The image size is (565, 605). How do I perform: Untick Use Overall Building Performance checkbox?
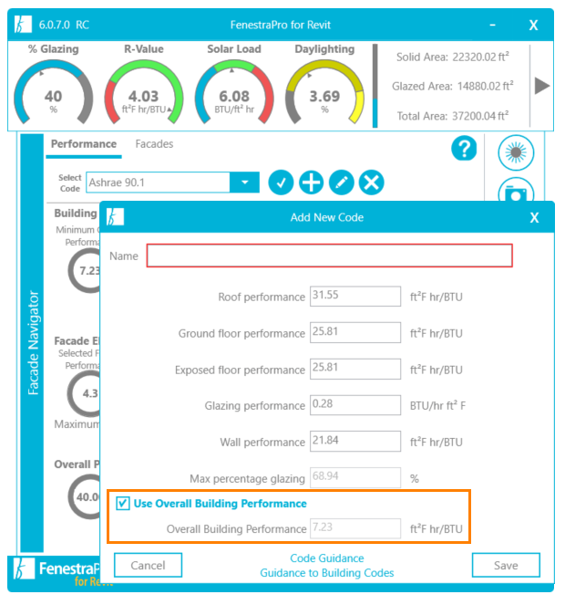click(123, 504)
